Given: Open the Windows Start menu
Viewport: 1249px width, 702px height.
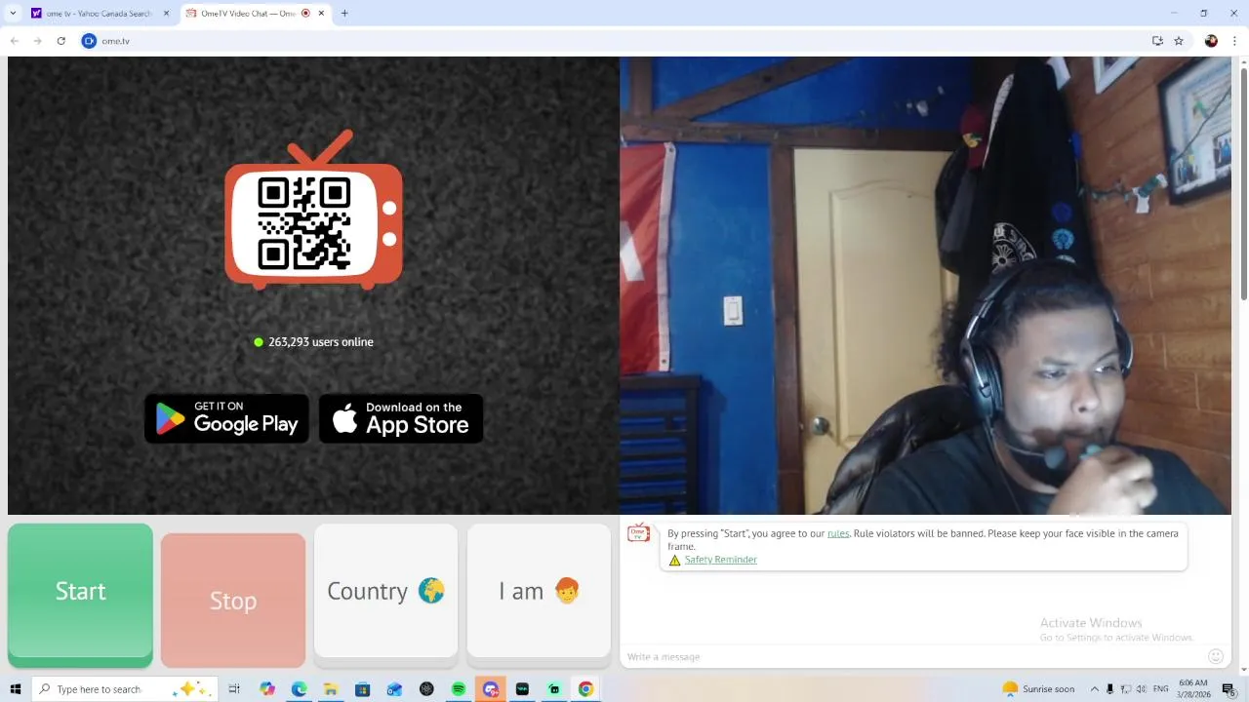Looking at the screenshot, I should tap(15, 689).
